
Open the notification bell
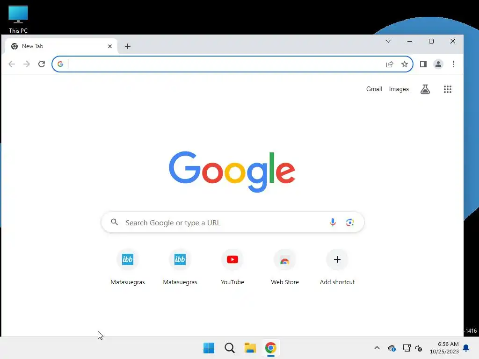(466, 348)
